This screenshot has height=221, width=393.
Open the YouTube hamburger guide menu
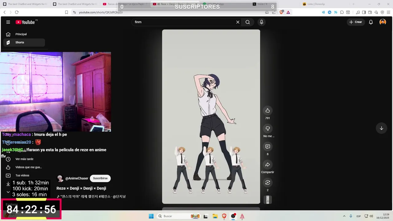8,22
